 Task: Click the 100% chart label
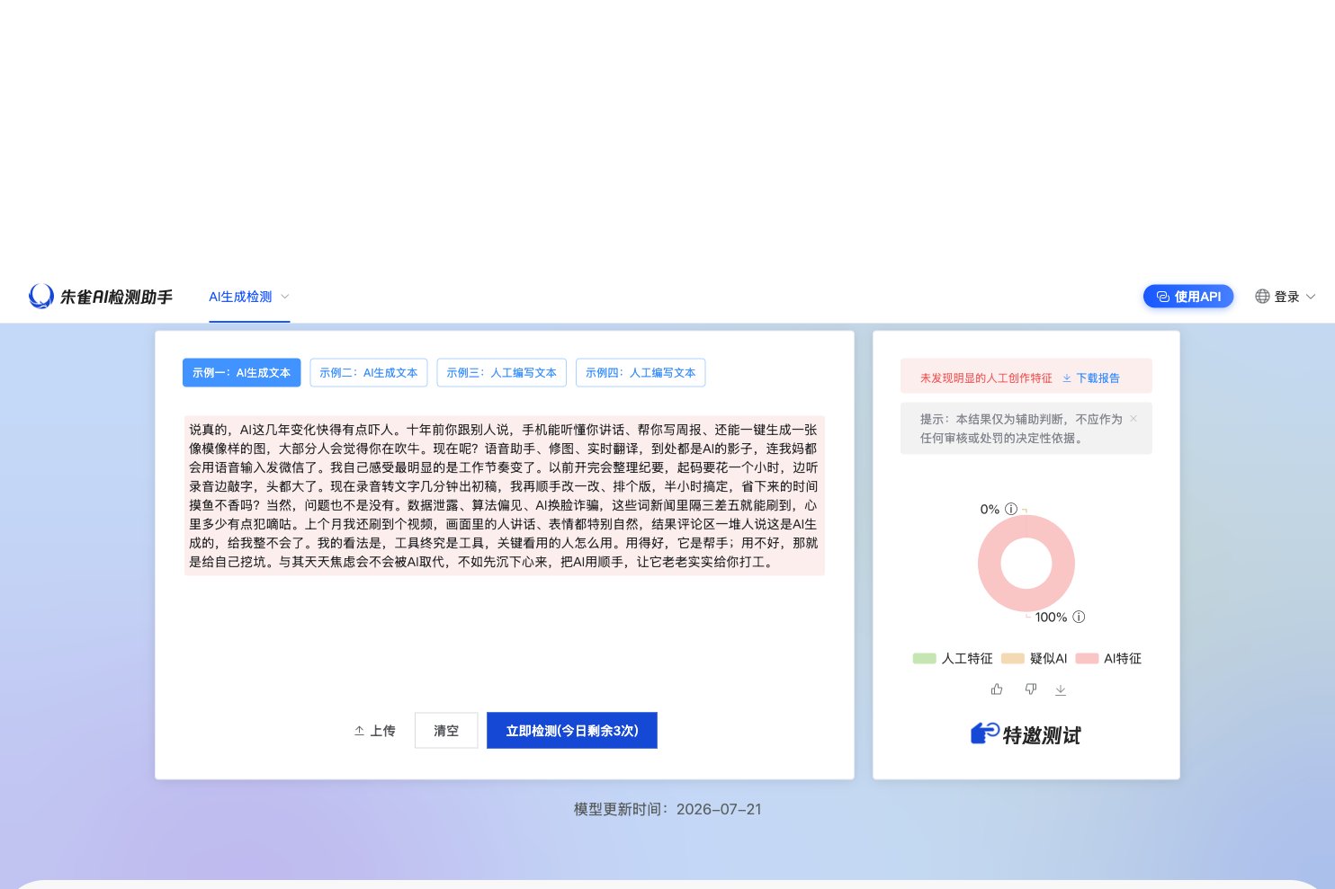point(1051,618)
